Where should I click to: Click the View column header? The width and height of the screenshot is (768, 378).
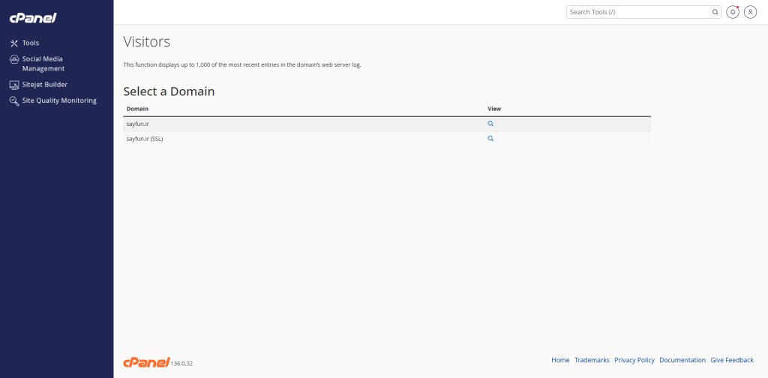coord(494,109)
